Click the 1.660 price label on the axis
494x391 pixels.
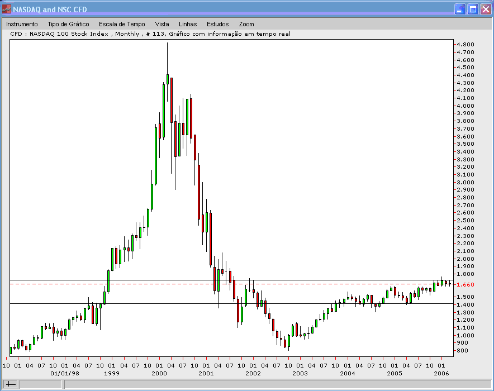[x=465, y=284]
